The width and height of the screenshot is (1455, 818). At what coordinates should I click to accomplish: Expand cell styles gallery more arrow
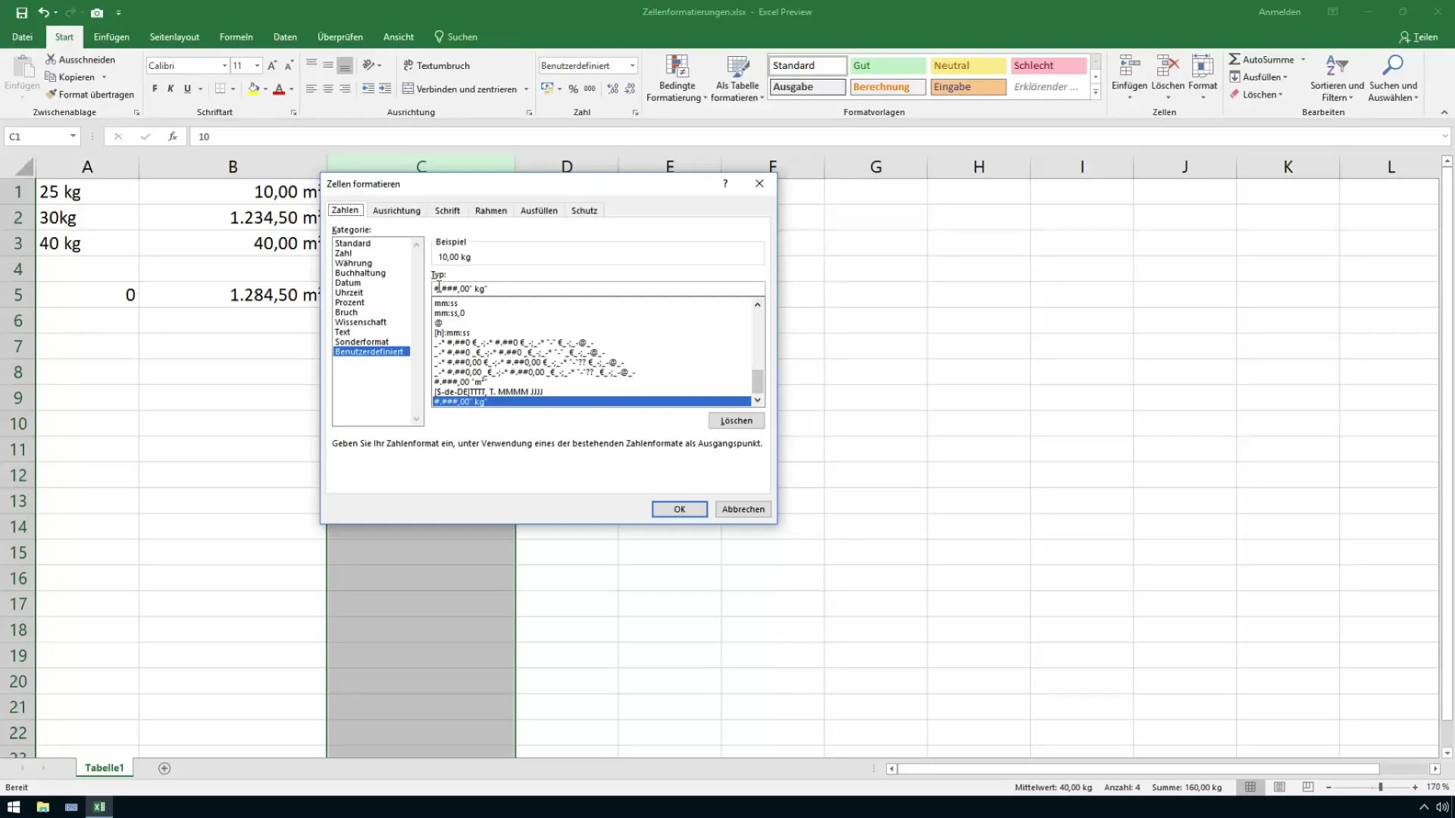(1096, 92)
